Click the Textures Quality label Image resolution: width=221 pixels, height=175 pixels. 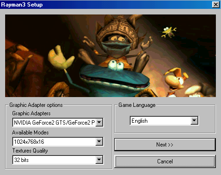pyautogui.click(x=30, y=151)
